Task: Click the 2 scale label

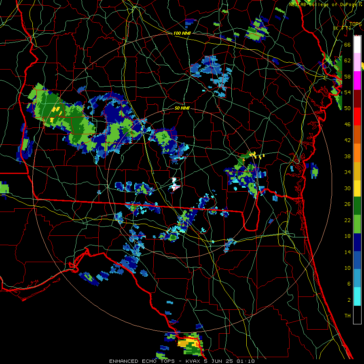Action: click(349, 300)
